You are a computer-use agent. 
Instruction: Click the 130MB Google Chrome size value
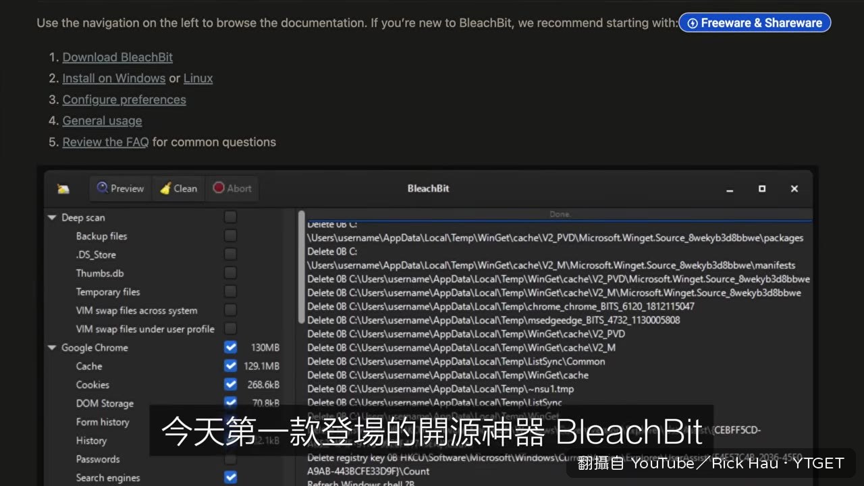pos(265,348)
